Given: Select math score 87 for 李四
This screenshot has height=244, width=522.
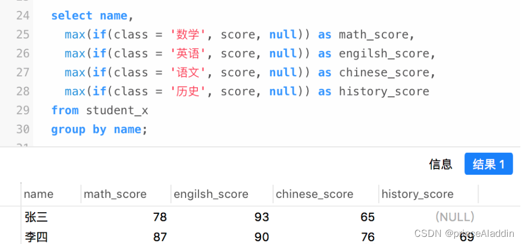Looking at the screenshot, I should pyautogui.click(x=160, y=237).
